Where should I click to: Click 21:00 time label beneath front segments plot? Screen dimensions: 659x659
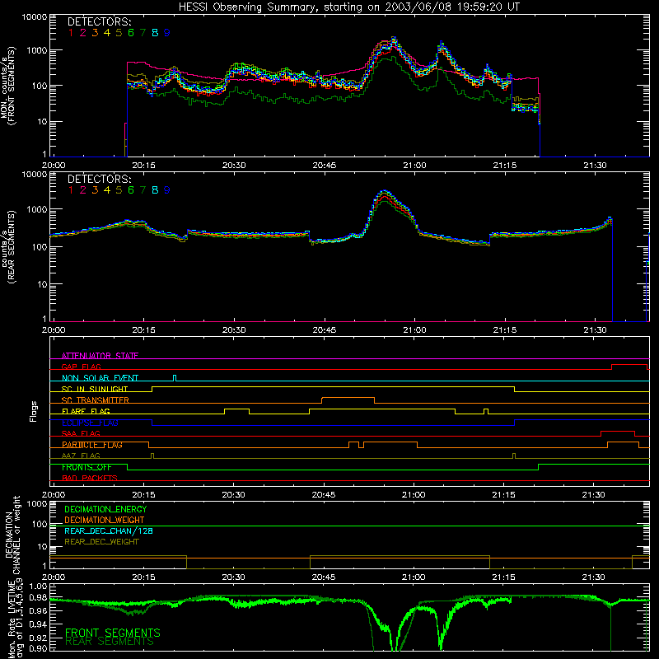coord(414,166)
